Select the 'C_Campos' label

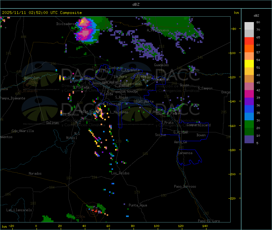[x=205, y=88]
